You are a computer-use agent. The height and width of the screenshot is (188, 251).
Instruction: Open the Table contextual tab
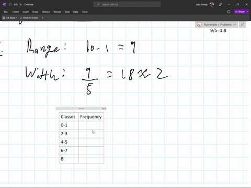[x=85, y=12]
